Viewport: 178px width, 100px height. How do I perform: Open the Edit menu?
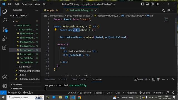coord(17,4)
